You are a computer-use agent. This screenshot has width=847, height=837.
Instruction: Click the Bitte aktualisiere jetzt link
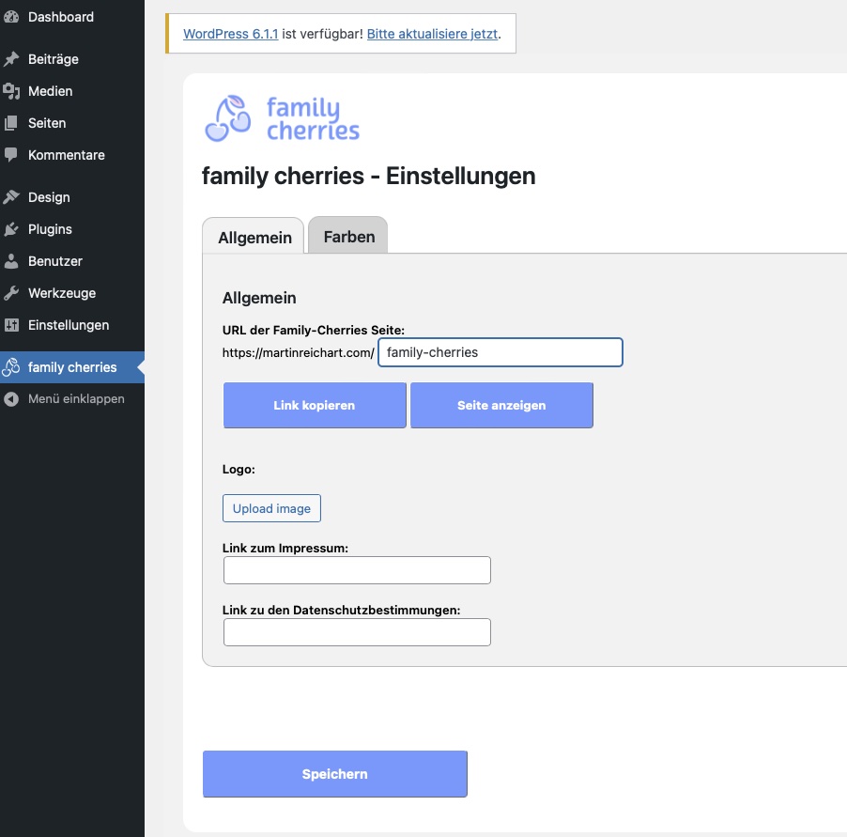(x=432, y=34)
